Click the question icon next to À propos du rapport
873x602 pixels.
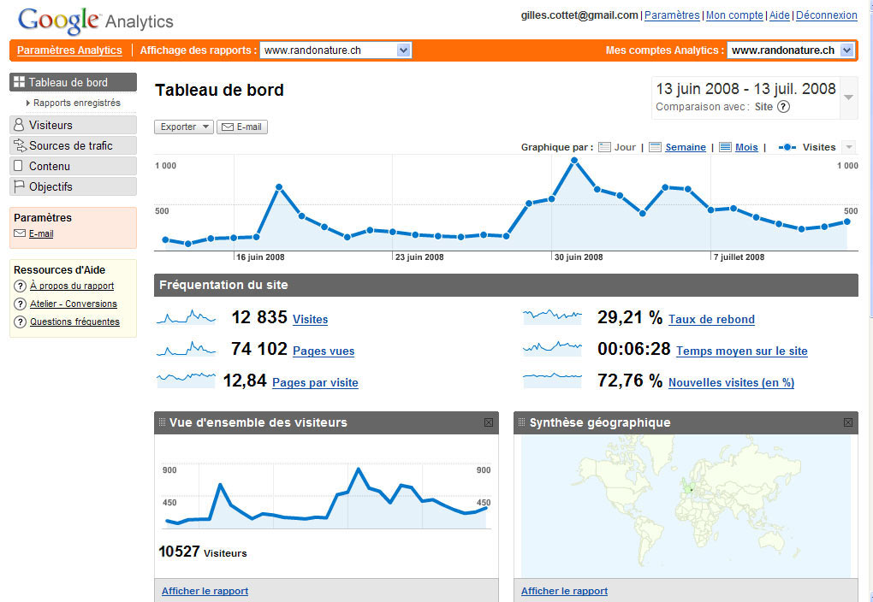coord(21,286)
